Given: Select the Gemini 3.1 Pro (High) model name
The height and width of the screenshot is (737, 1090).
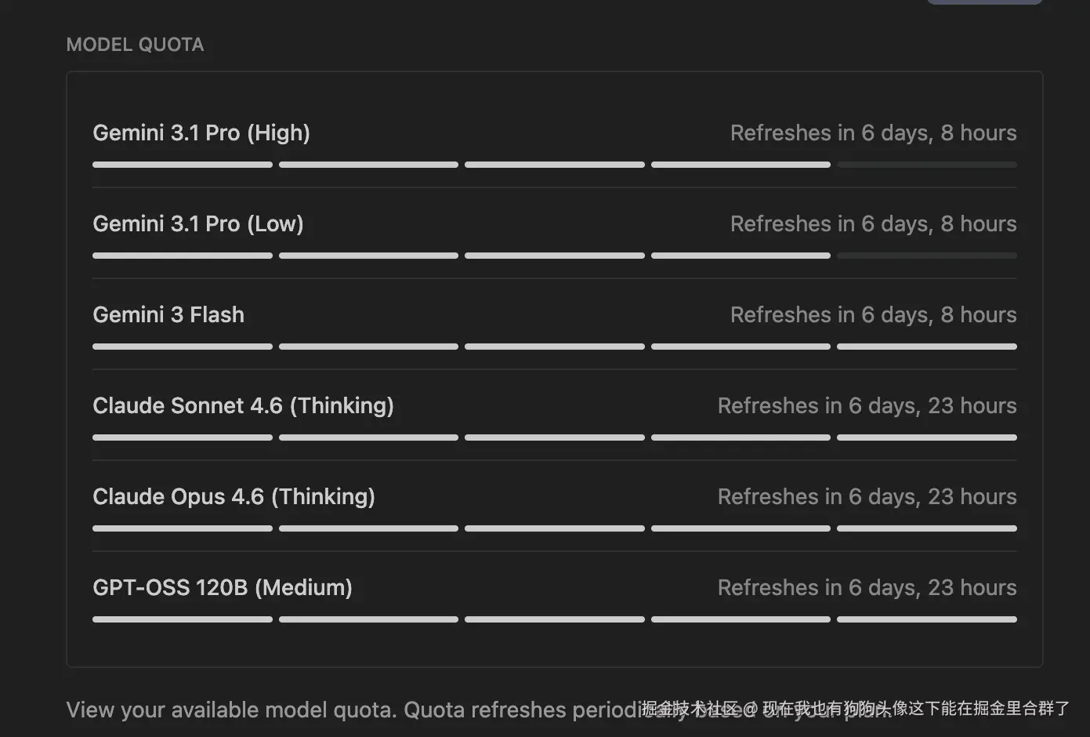Looking at the screenshot, I should click(201, 133).
